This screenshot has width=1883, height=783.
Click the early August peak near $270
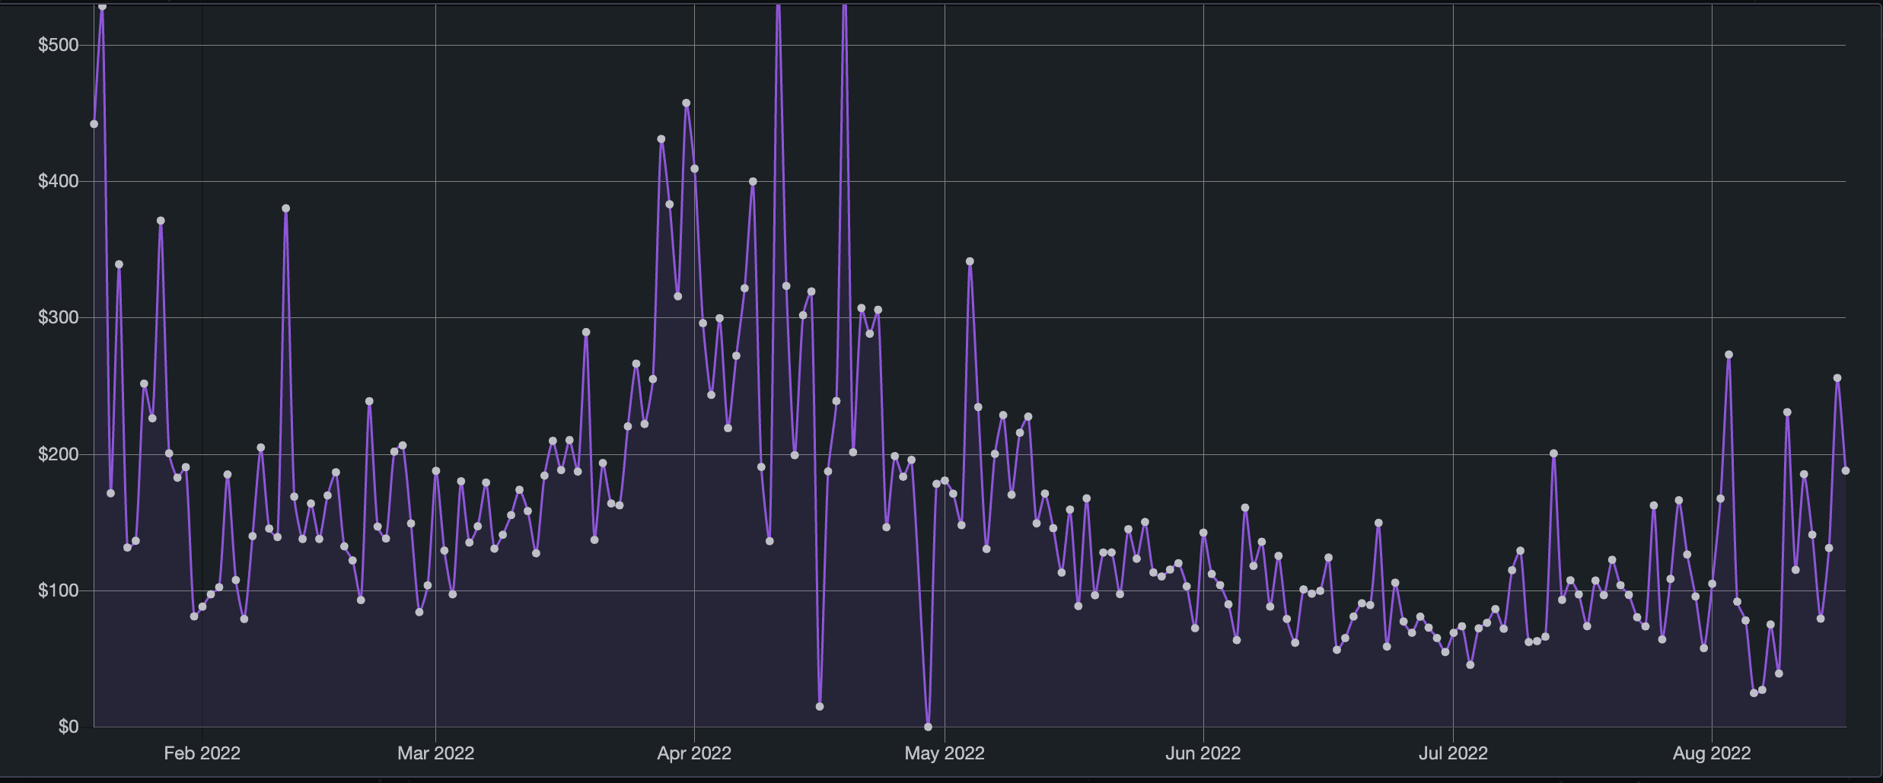tap(1728, 355)
